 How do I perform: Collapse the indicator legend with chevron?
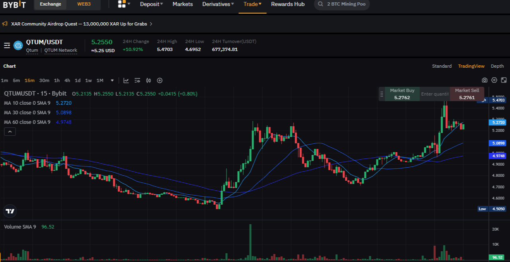pos(10,131)
